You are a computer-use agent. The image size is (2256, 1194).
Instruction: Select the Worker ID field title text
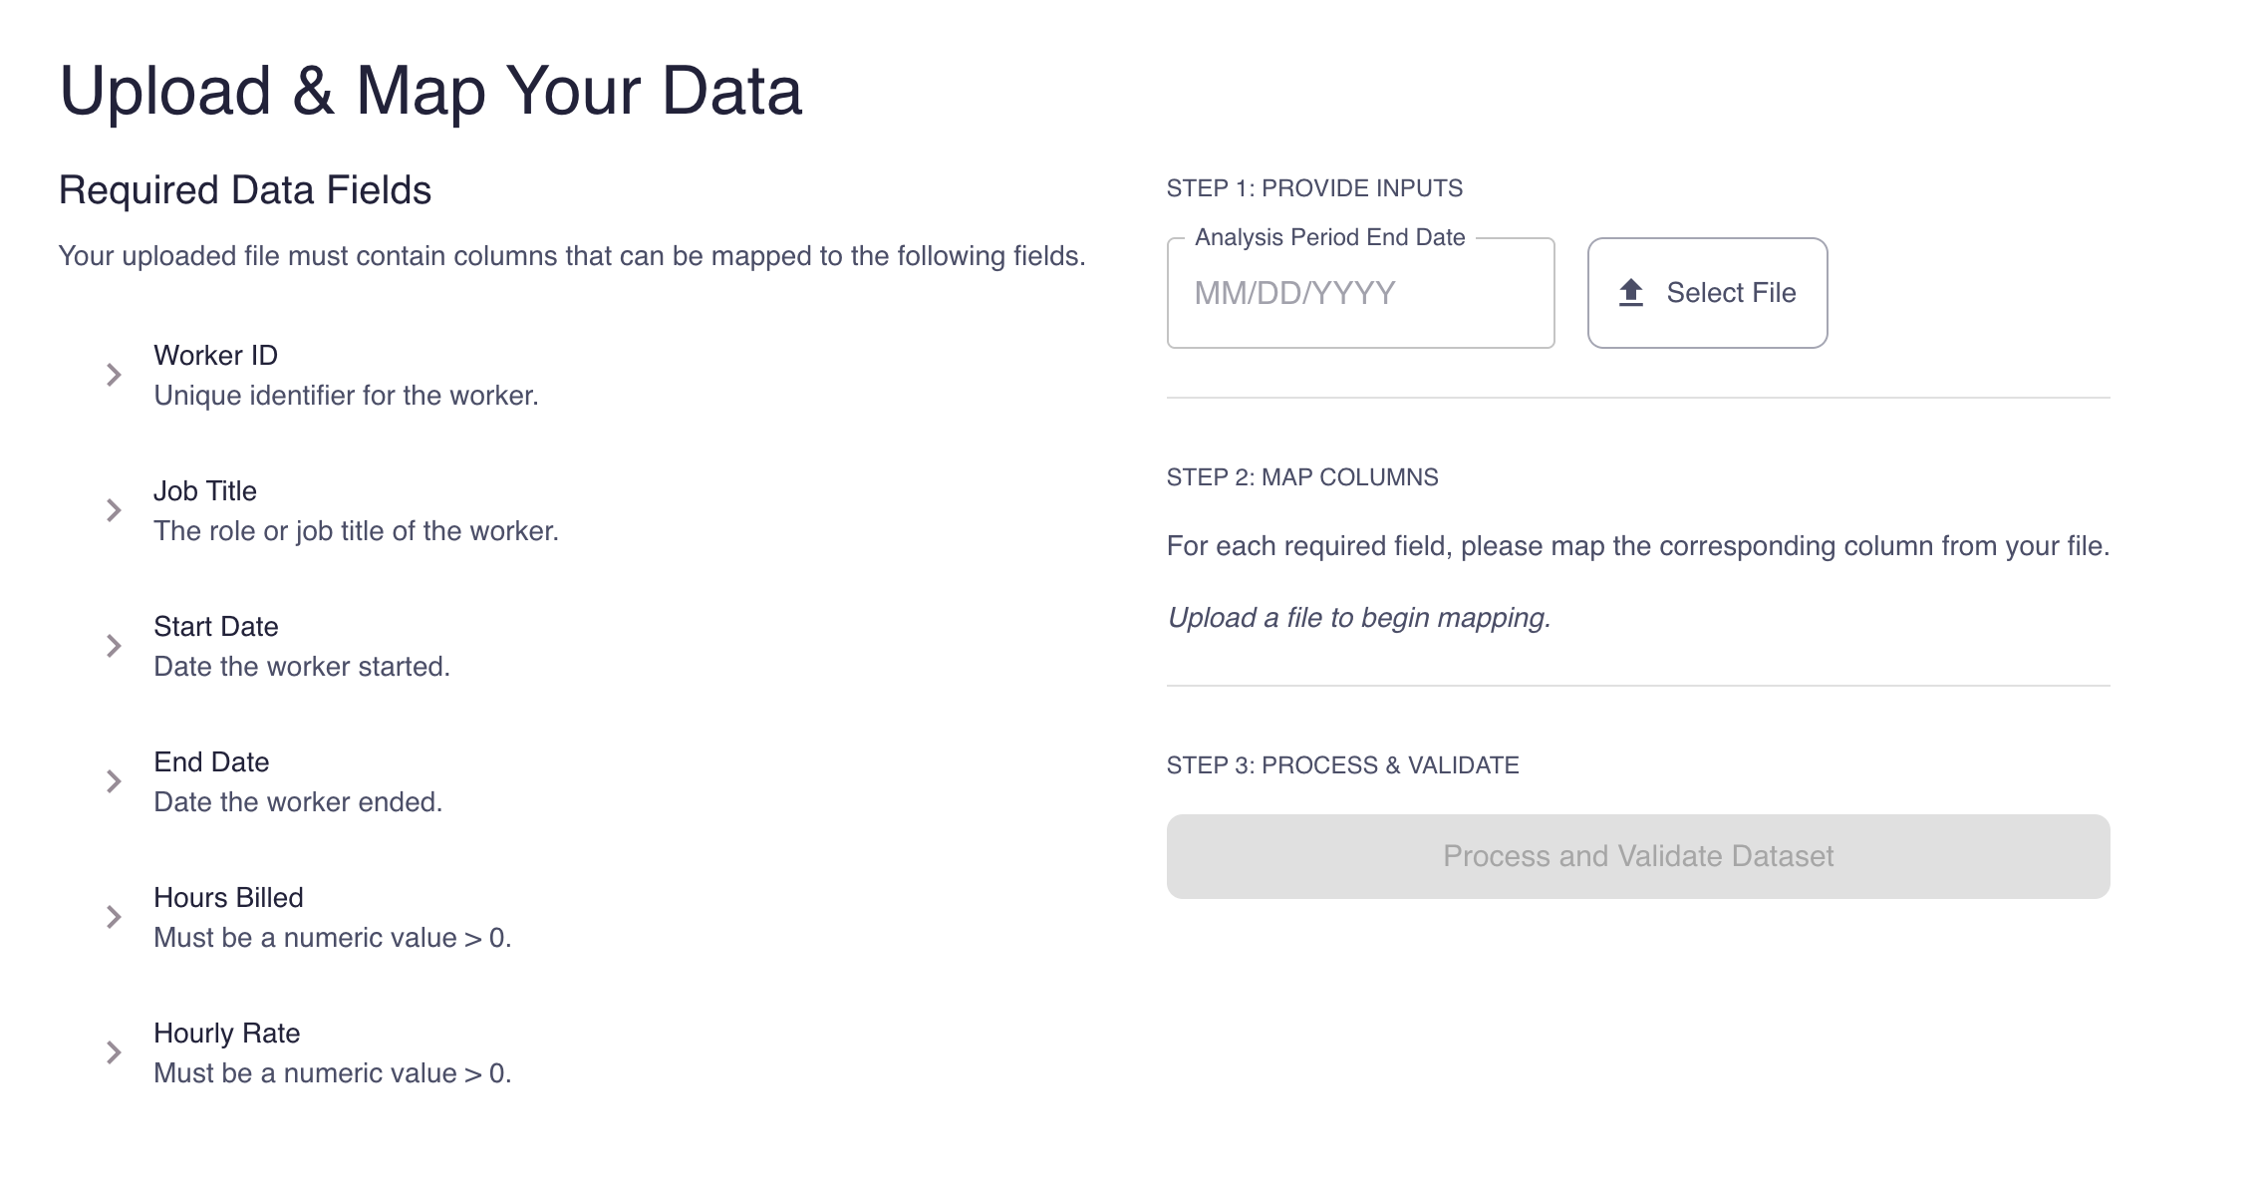(x=215, y=356)
